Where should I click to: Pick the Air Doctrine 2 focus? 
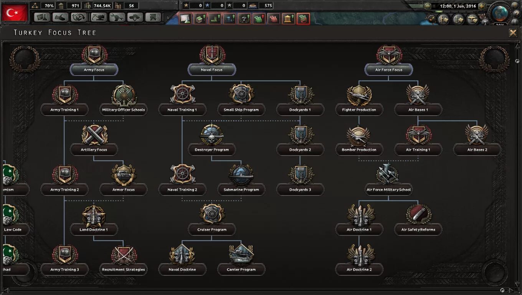[x=359, y=260]
